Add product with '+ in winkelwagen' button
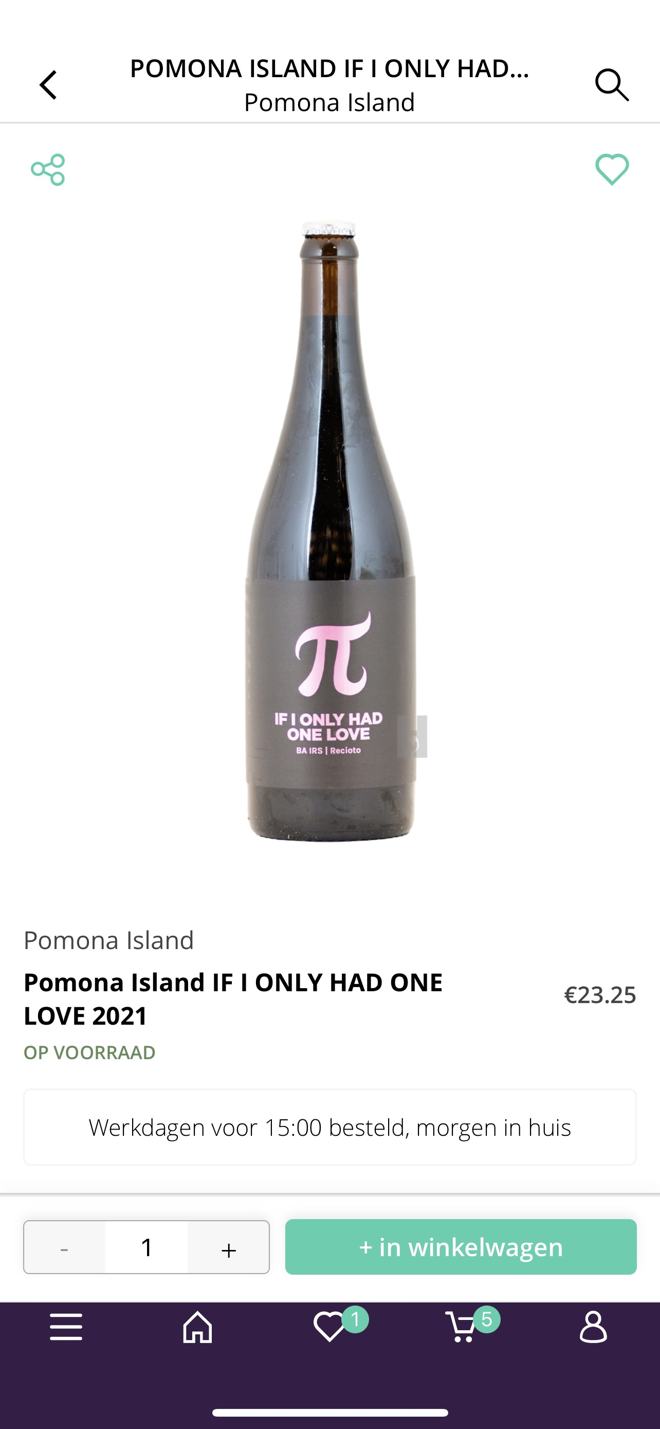Viewport: 660px width, 1429px height. tap(461, 1246)
